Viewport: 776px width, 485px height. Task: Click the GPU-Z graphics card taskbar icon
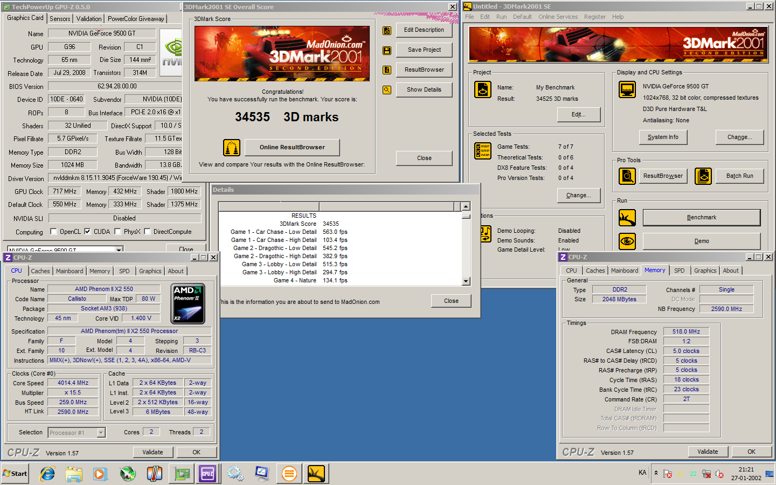[x=182, y=474]
